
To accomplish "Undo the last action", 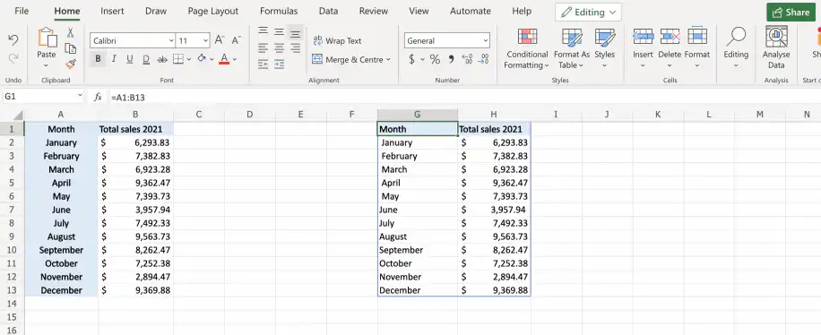I will coord(13,39).
